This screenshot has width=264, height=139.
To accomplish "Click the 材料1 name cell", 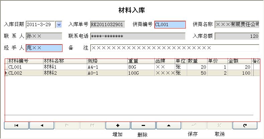I will [x=65, y=67].
